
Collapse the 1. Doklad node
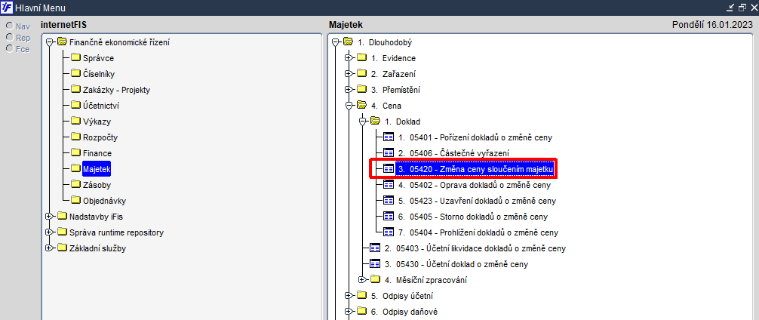[x=362, y=122]
